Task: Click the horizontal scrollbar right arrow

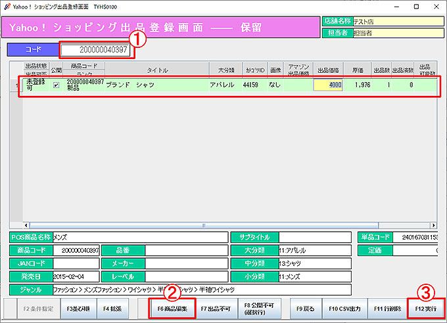Action: [434, 225]
